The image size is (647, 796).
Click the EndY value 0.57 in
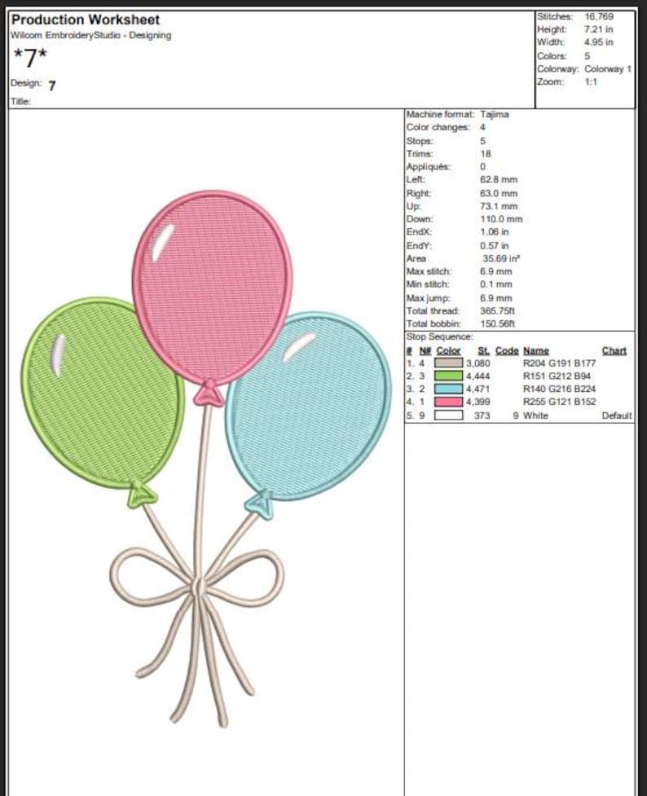[x=494, y=246]
